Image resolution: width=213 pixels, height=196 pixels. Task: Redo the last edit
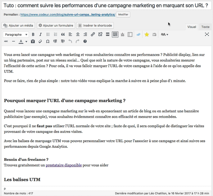77,41
